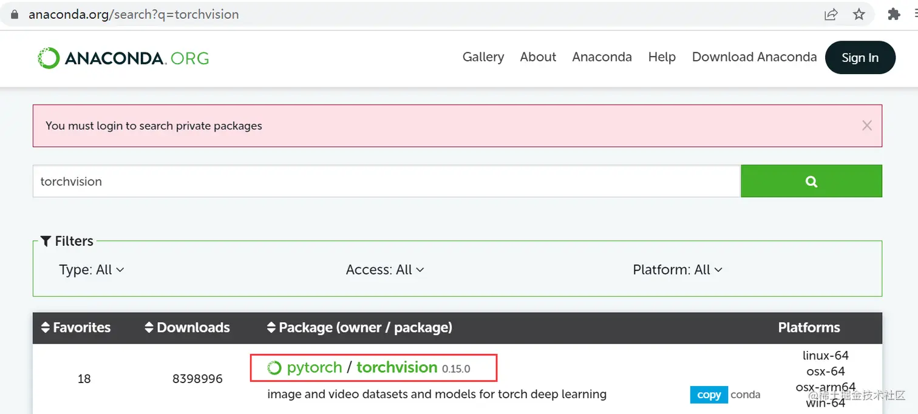This screenshot has width=918, height=414.
Task: Click the padlock site info icon
Action: (15, 15)
